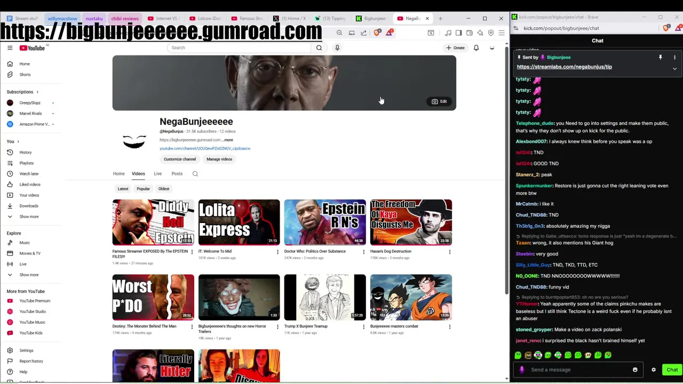Image resolution: width=683 pixels, height=384 pixels.
Task: Open Brave music playlist icon
Action: 448,33
